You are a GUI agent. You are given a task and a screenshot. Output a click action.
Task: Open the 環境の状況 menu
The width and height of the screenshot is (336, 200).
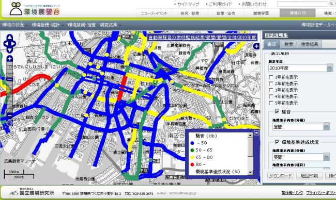[x=15, y=25]
